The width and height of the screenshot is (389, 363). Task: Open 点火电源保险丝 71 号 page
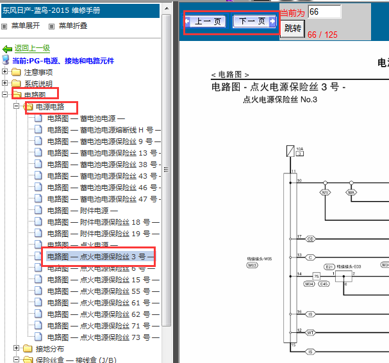(103, 326)
